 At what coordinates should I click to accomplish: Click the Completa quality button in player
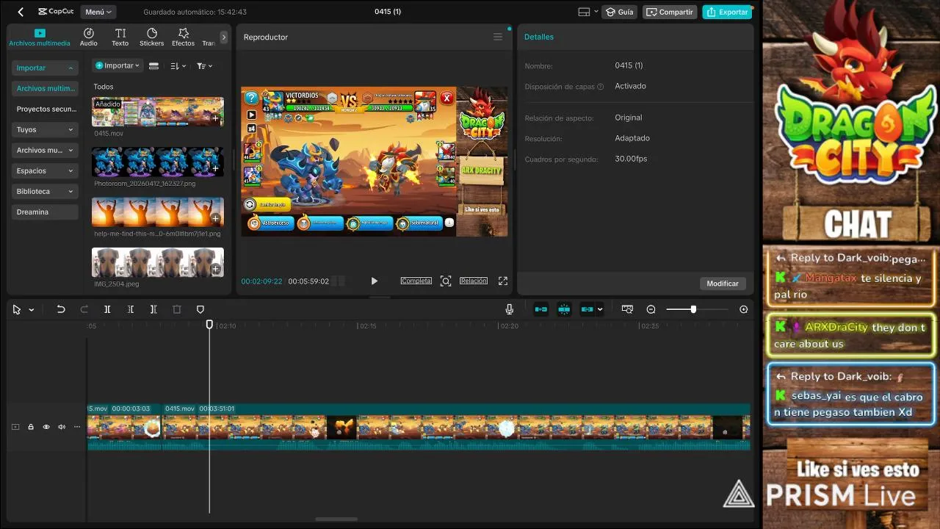pyautogui.click(x=416, y=281)
